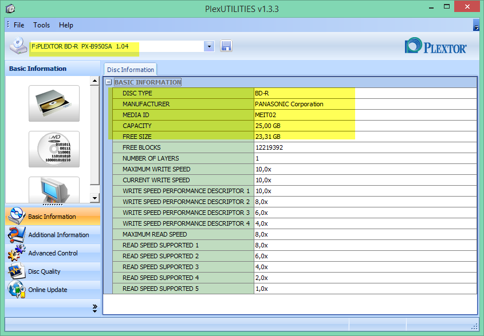
Task: Select the READ SPEED SUPPORTED 1 row
Action: tap(295, 245)
